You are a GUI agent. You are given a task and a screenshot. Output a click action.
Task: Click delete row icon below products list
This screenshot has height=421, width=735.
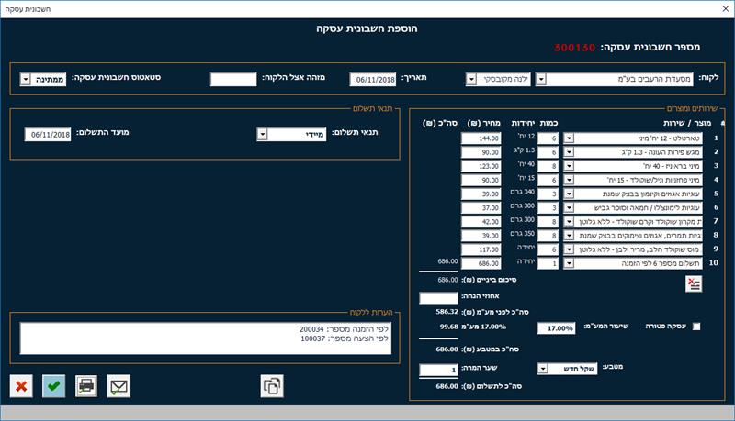694,284
